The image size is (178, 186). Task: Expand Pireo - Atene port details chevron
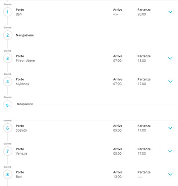click(x=170, y=58)
